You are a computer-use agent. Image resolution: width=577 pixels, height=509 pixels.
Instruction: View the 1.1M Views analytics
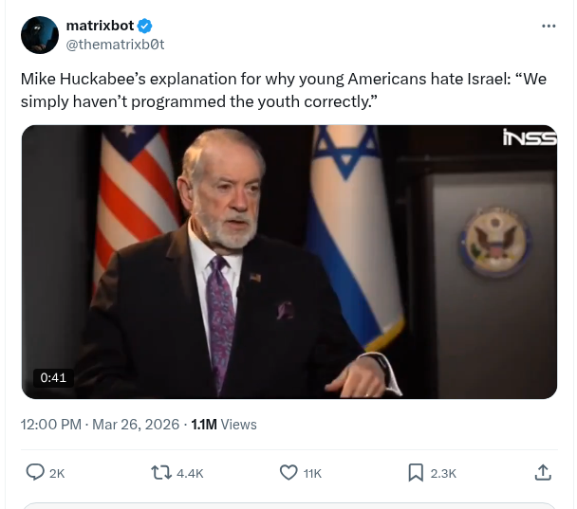pos(224,425)
